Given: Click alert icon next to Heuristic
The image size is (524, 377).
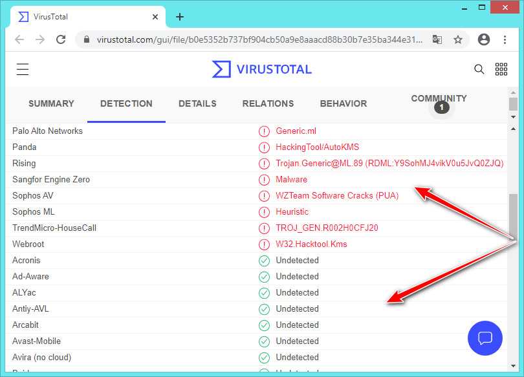Looking at the screenshot, I should 264,212.
